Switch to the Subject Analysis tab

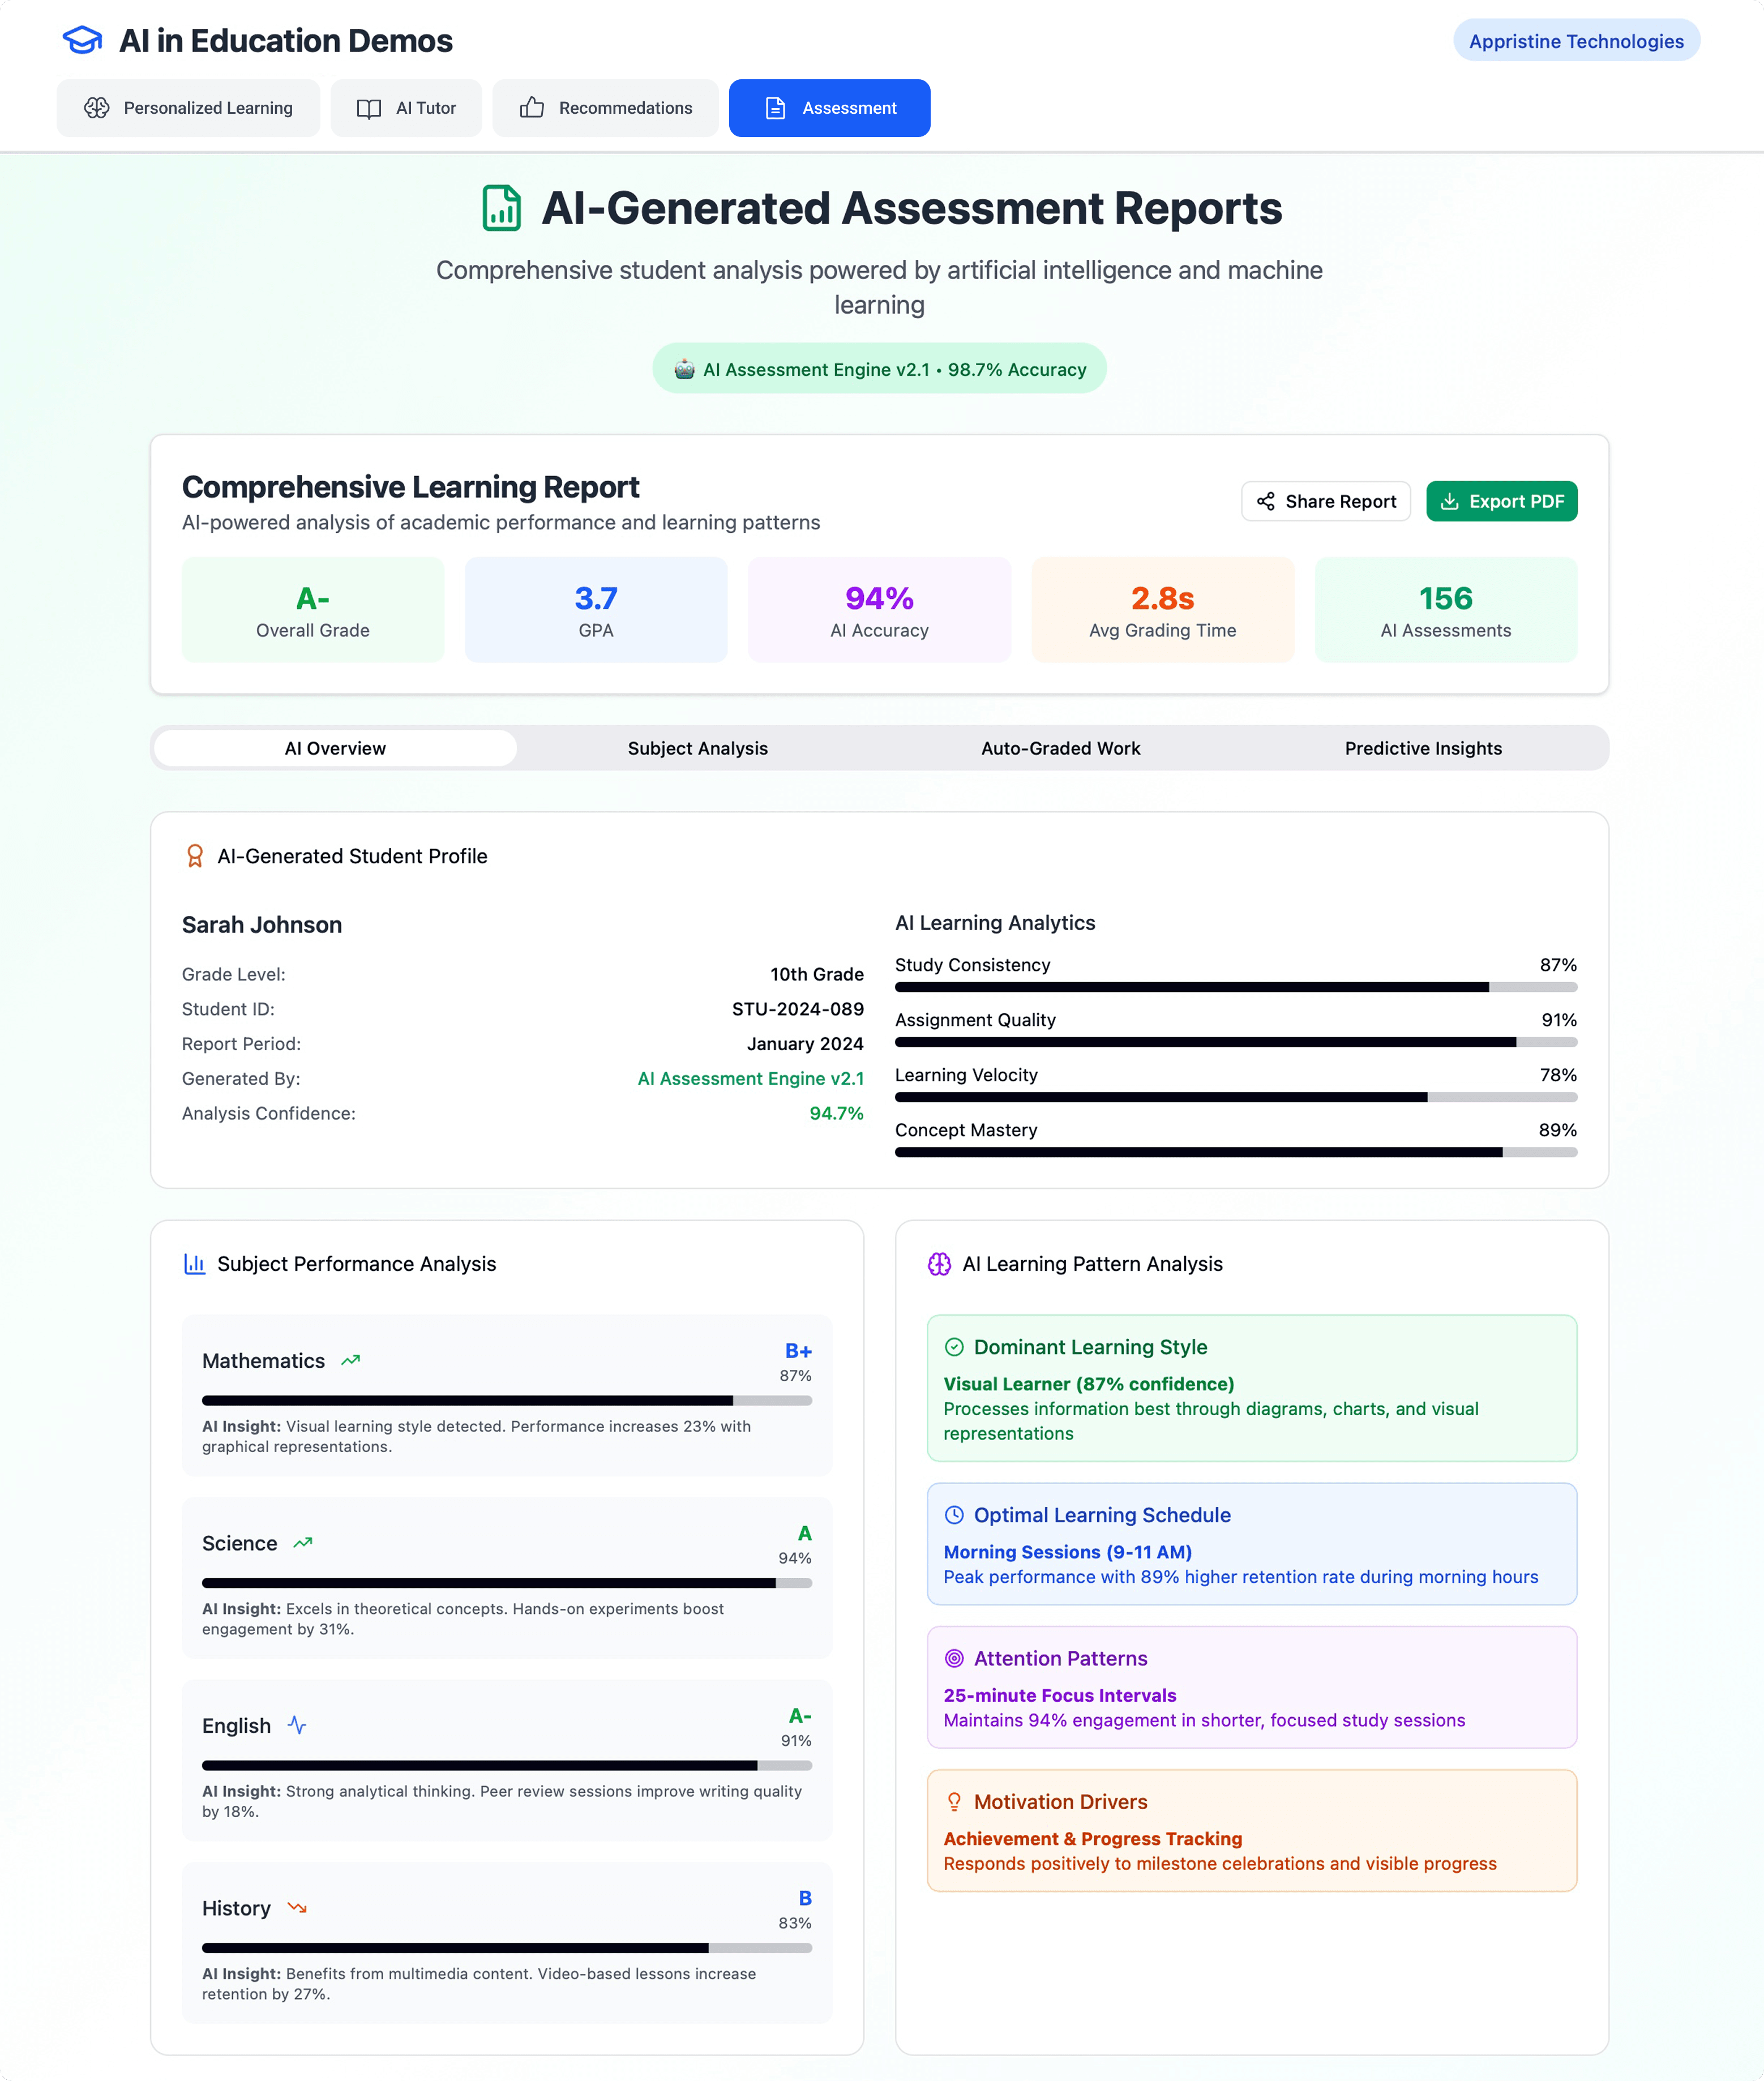pos(697,748)
